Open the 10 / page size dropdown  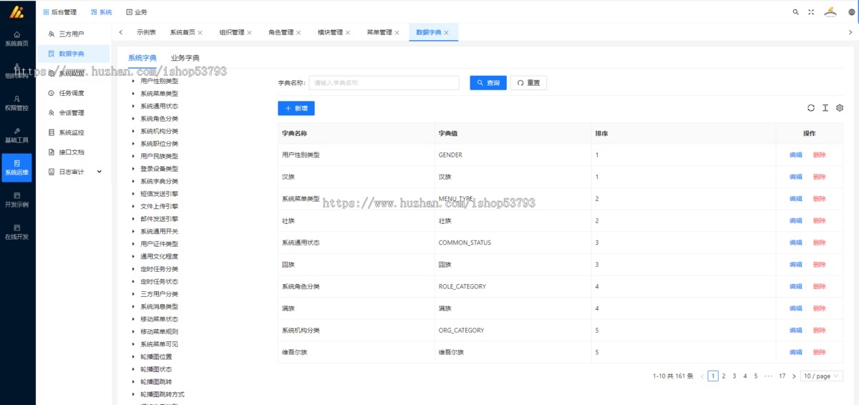point(822,376)
